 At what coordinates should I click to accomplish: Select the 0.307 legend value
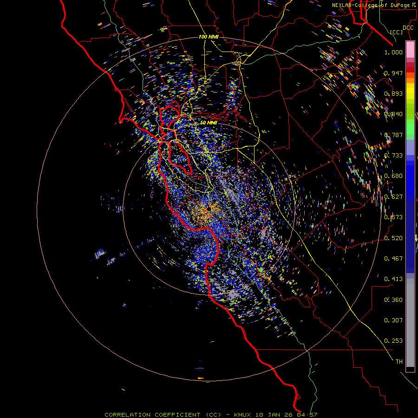coord(393,320)
